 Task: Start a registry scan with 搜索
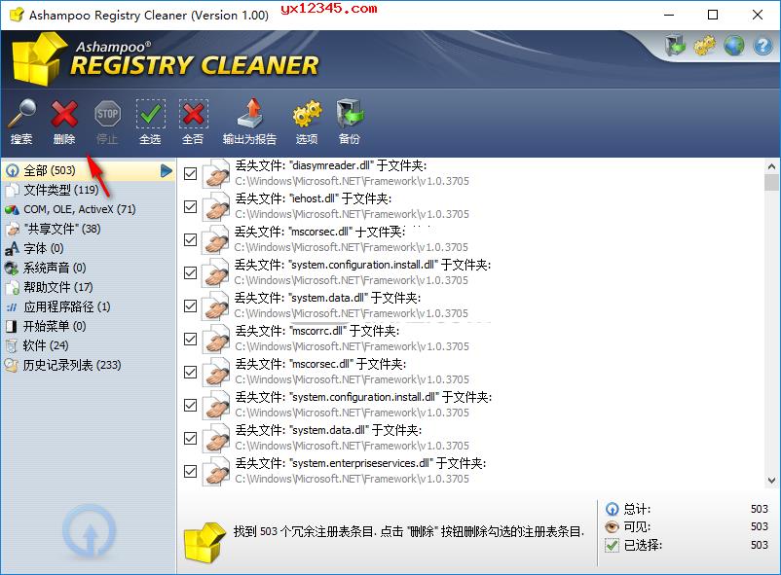[21, 121]
